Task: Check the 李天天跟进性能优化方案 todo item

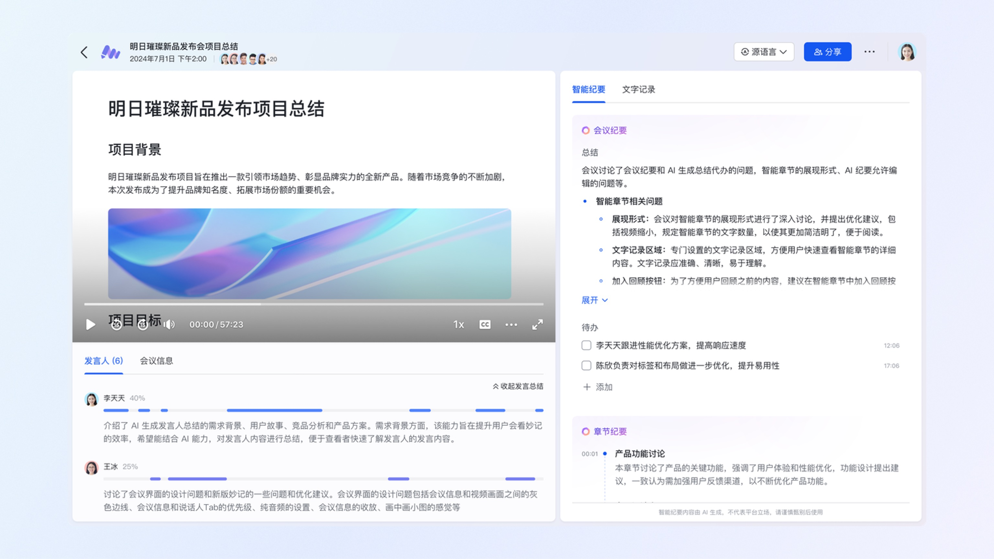Action: coord(586,345)
